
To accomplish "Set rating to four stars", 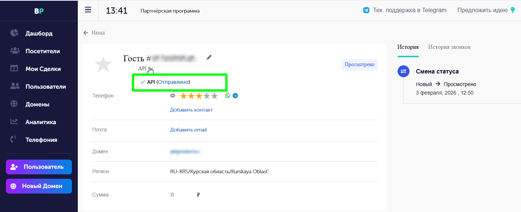I will 207,96.
